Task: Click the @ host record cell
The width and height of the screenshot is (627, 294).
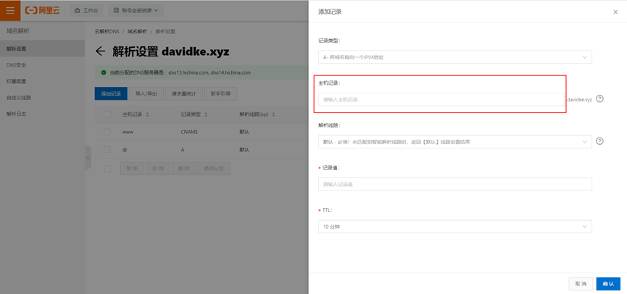Action: tap(125, 150)
